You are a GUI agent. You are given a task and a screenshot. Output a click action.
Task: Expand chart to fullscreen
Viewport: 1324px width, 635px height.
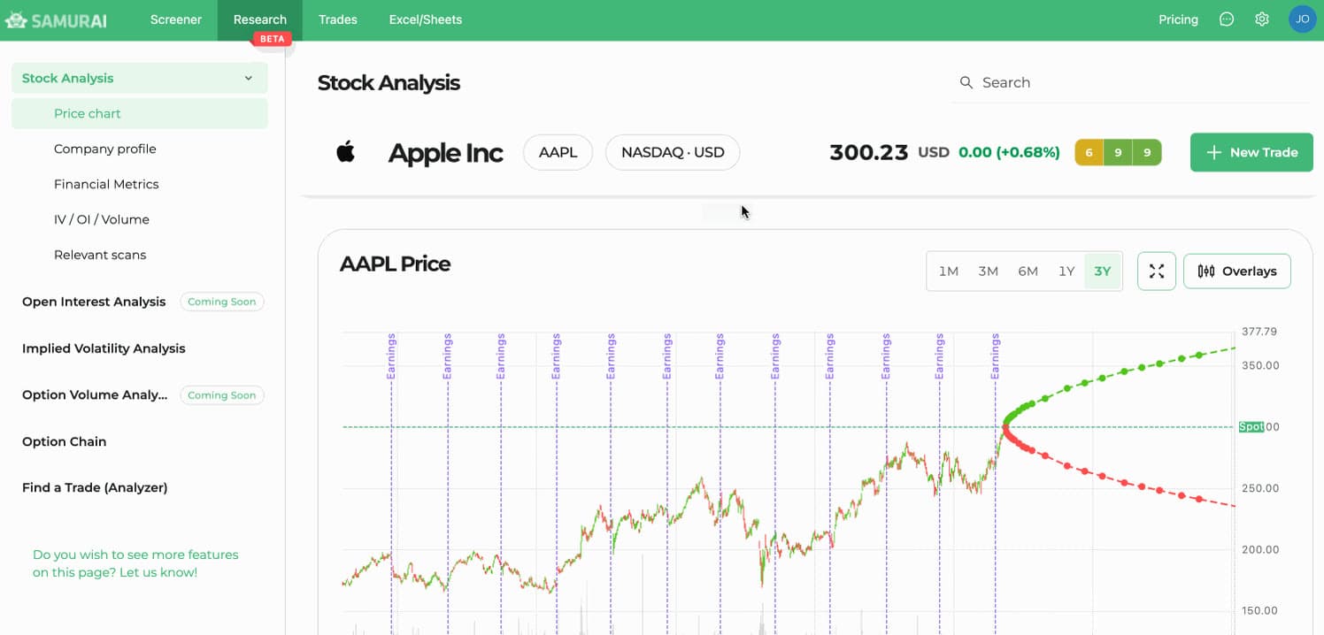tap(1156, 272)
